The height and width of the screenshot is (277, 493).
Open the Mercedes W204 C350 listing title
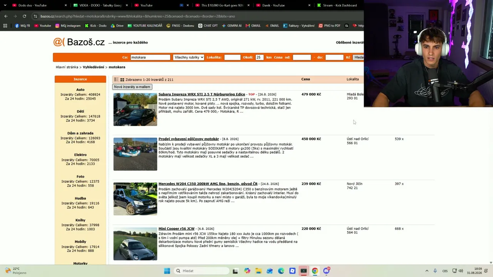(x=208, y=184)
